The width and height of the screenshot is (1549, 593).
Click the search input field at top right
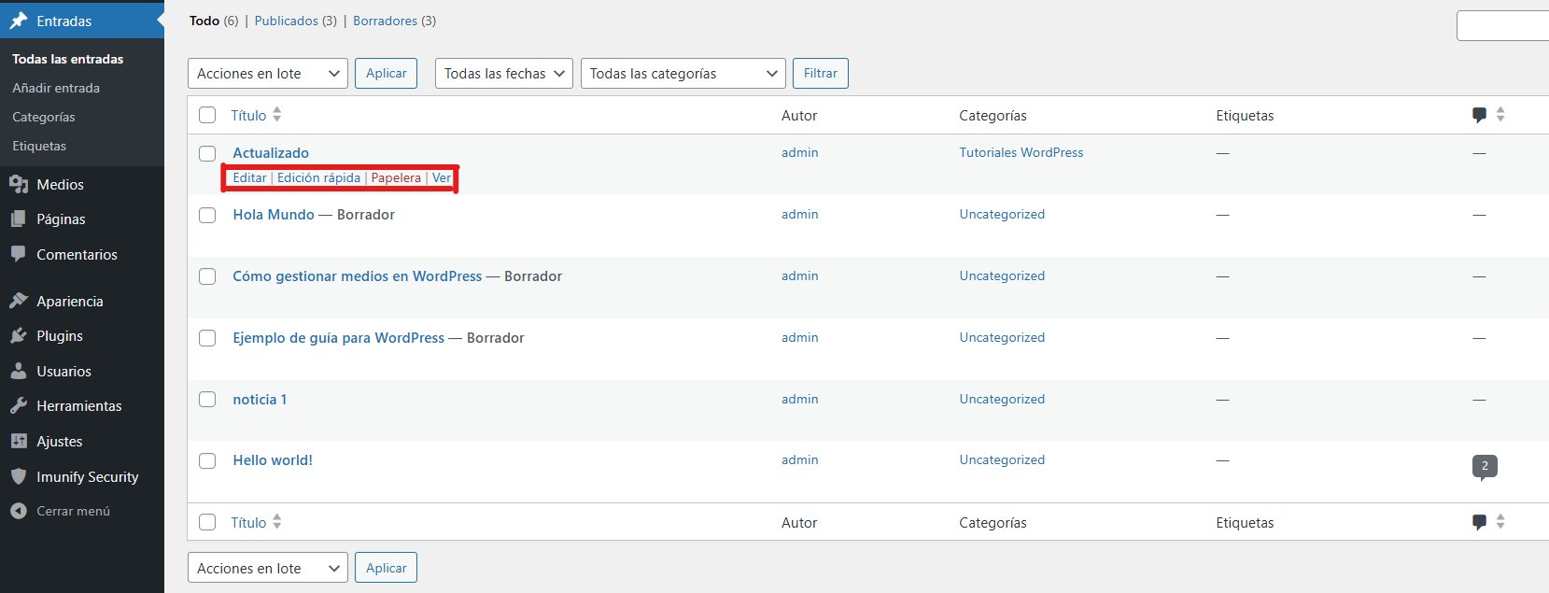pyautogui.click(x=1503, y=26)
